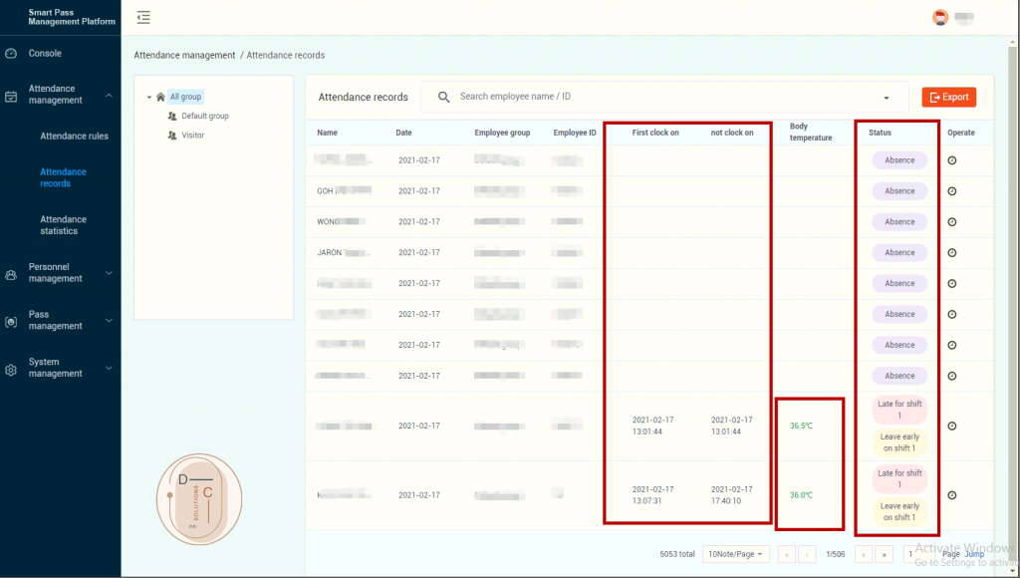Click the operate icon in the last row
Screen dimensions: 1020x578
pyautogui.click(x=951, y=495)
